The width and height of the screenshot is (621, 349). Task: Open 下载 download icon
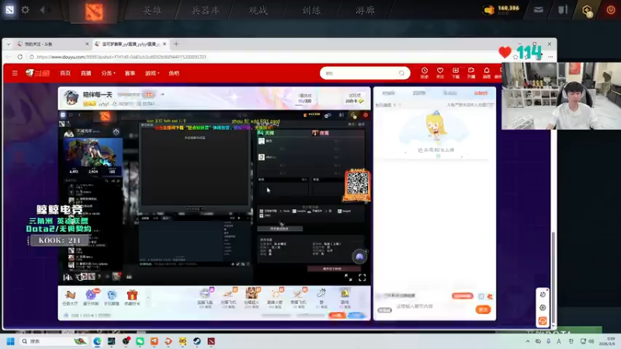pos(456,73)
